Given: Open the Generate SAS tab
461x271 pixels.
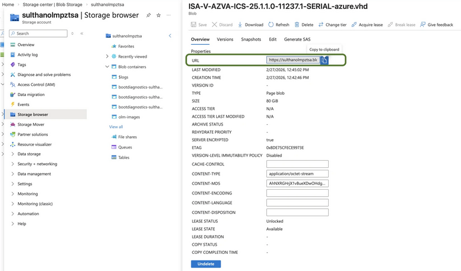Looking at the screenshot, I should coord(297,39).
